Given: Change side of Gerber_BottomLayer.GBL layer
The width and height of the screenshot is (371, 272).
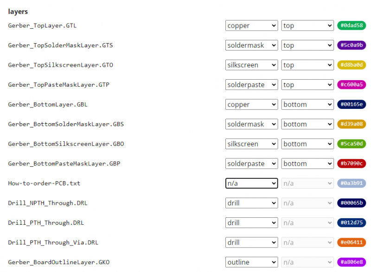Looking at the screenshot, I should [x=307, y=105].
